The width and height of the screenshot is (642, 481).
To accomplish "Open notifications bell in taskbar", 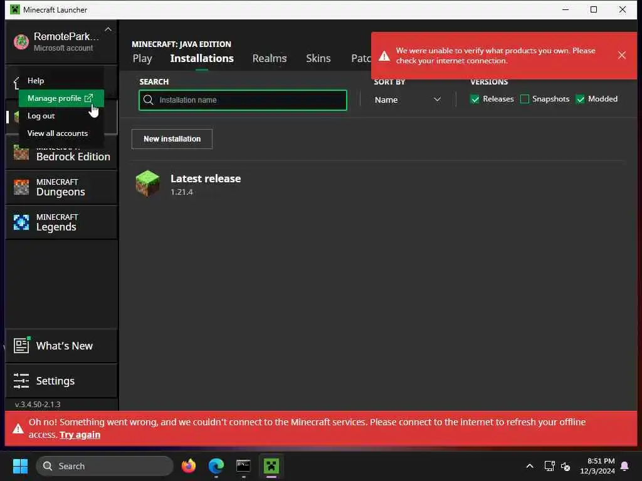I will pos(625,466).
